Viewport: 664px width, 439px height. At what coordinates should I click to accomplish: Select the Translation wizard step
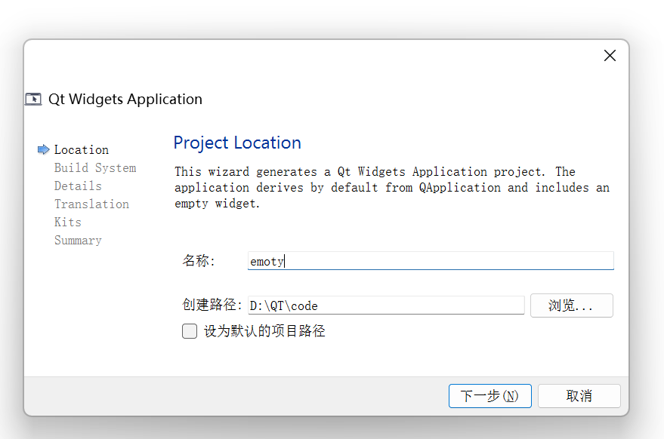click(91, 204)
